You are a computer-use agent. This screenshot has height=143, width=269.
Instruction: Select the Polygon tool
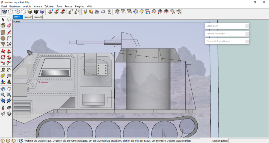pyautogui.click(x=3, y=44)
